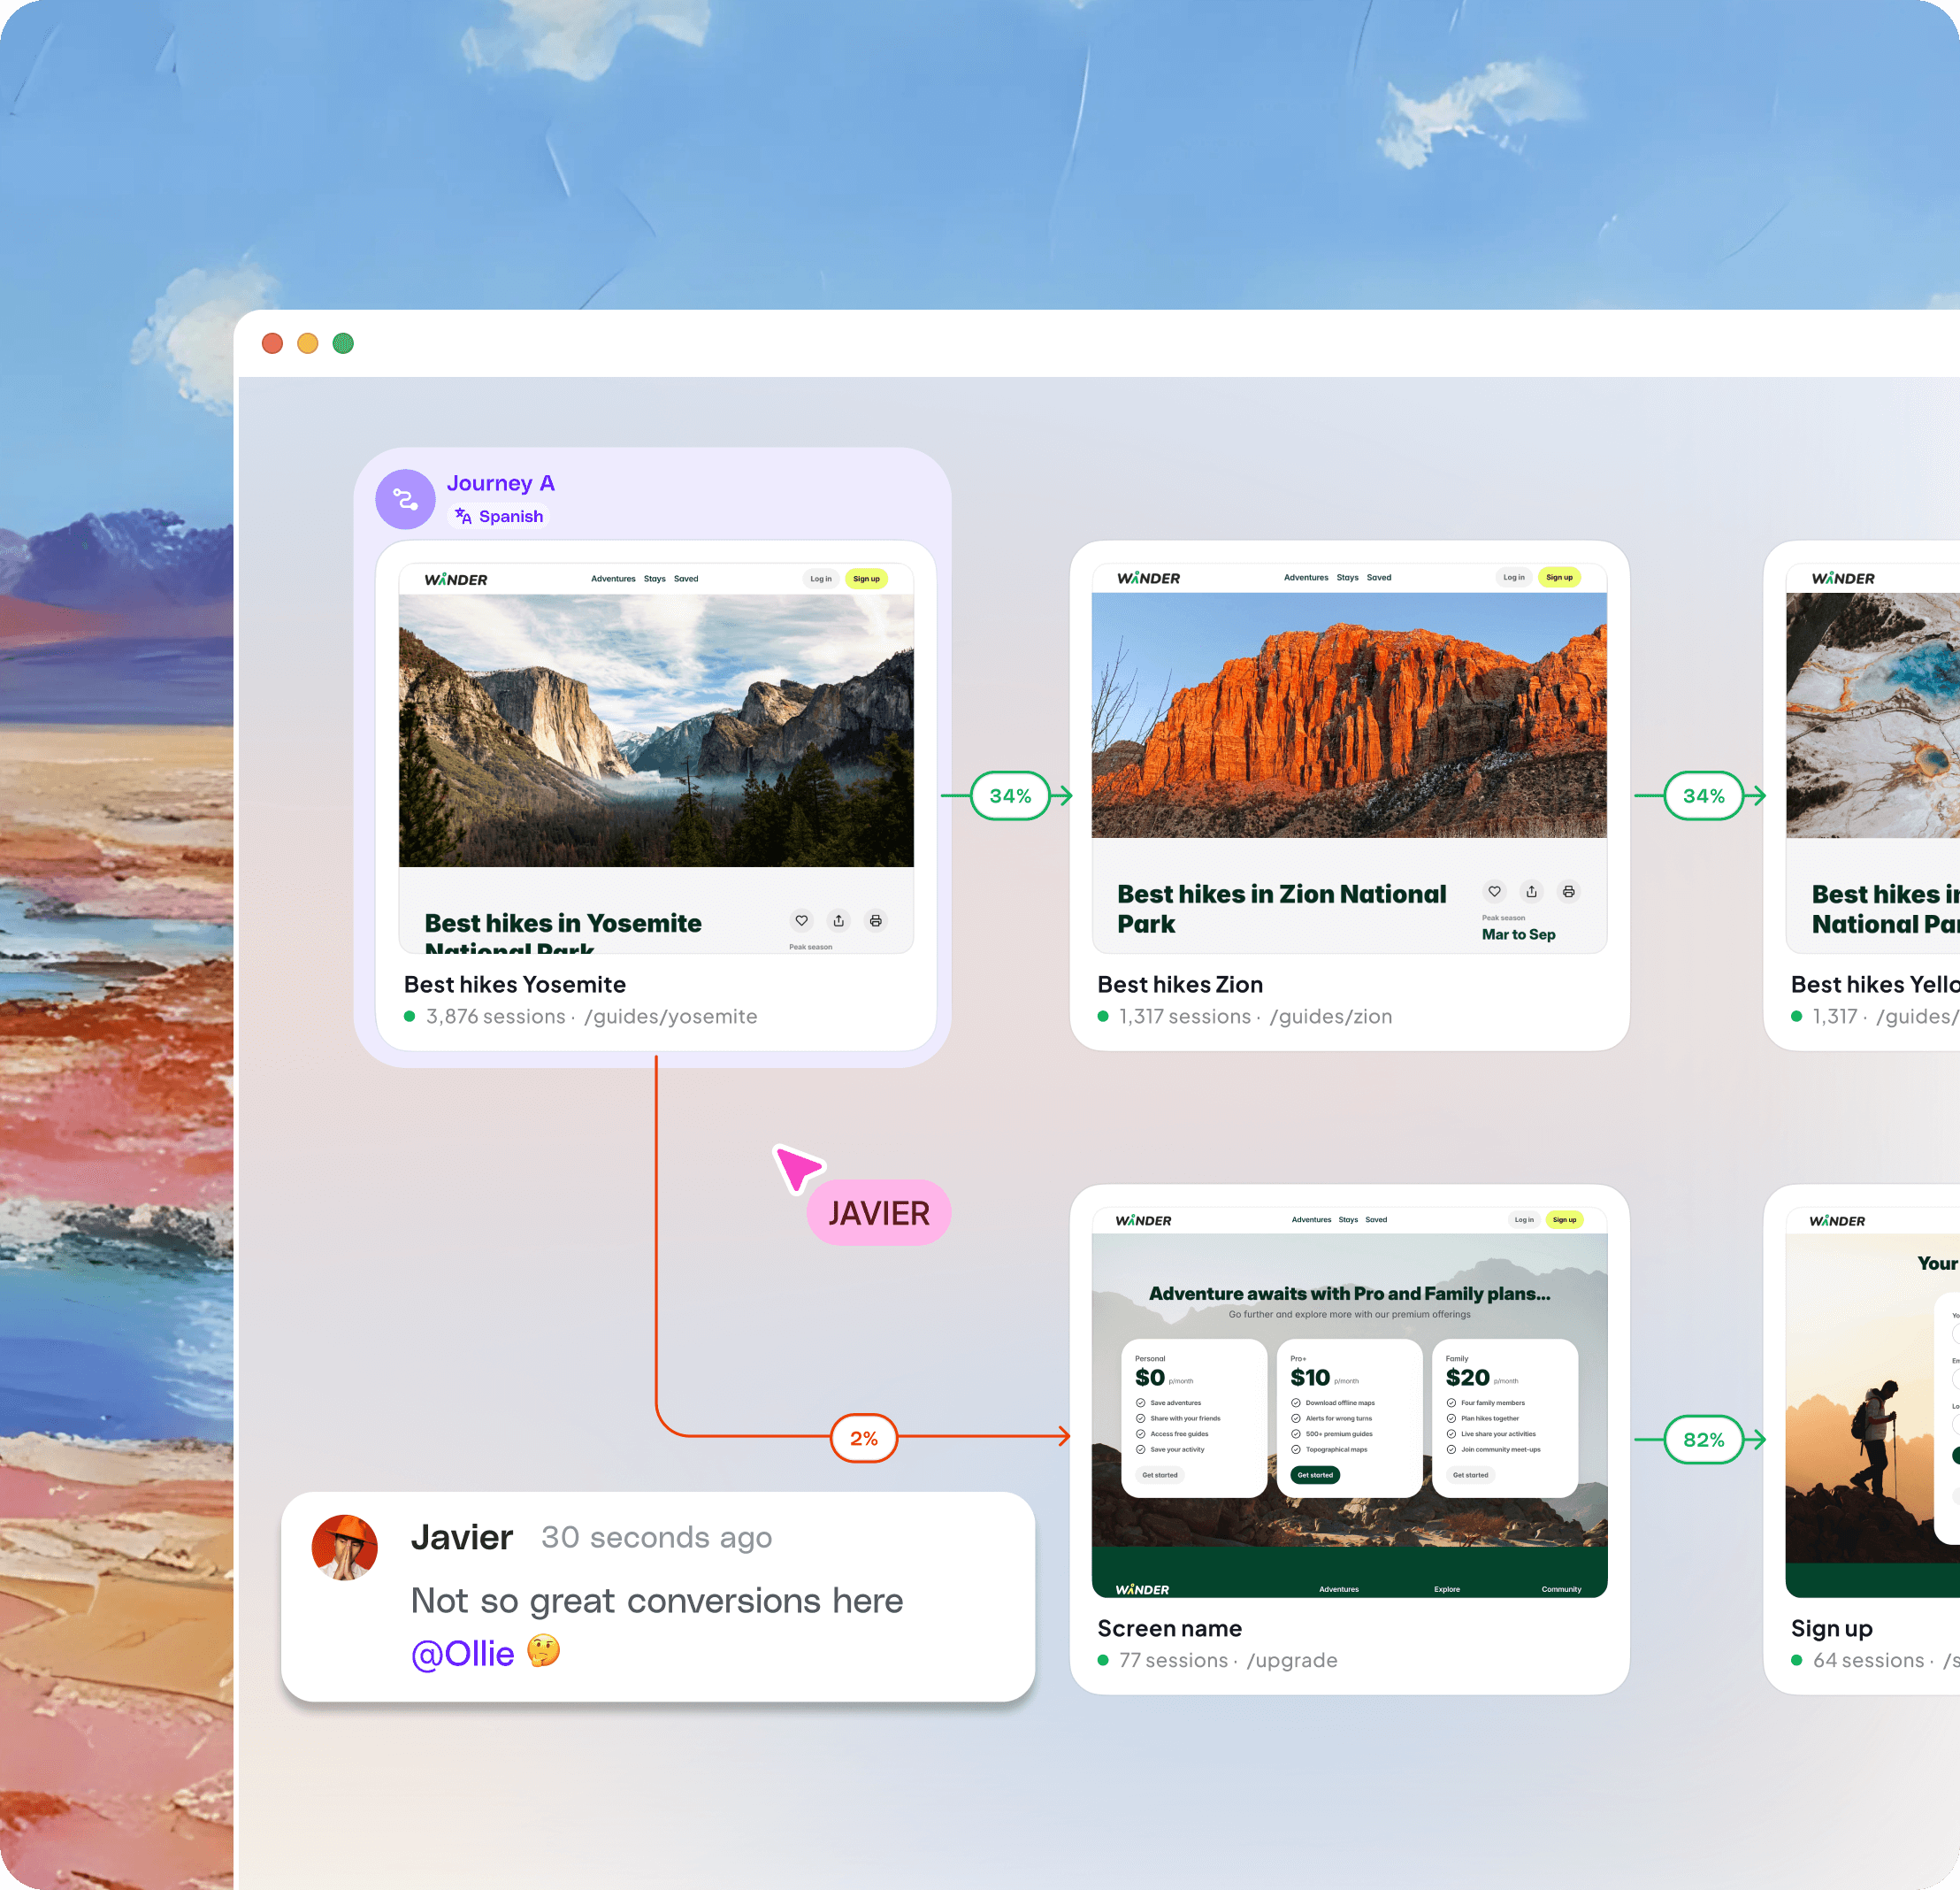Click the print icon on Zion card

pos(1568,892)
